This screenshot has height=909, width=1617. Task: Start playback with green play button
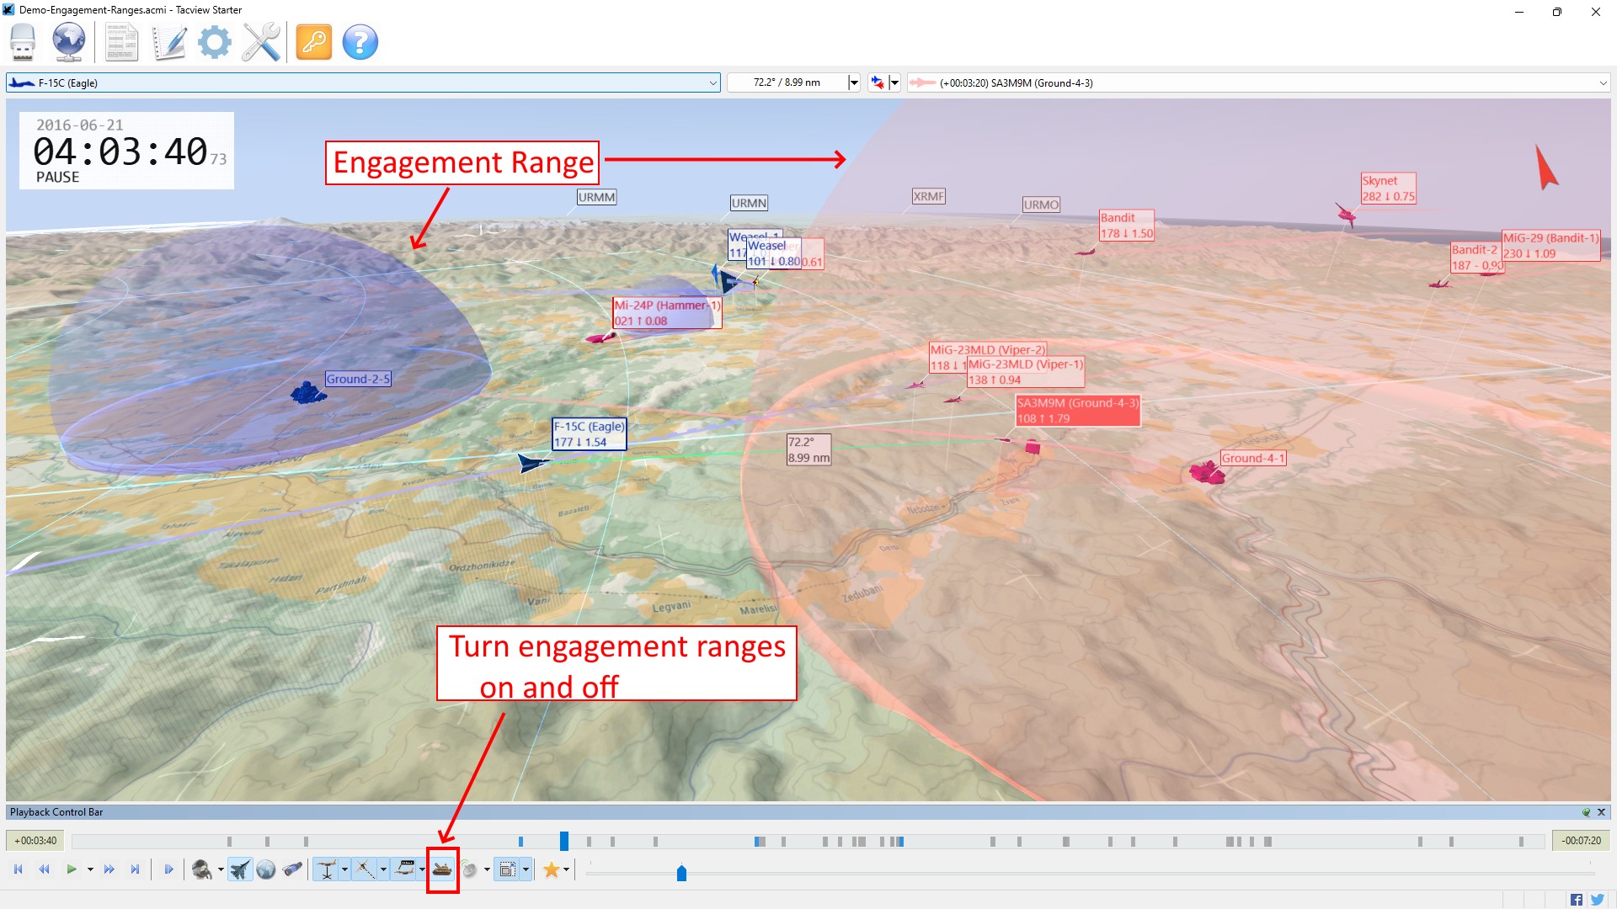tap(72, 869)
